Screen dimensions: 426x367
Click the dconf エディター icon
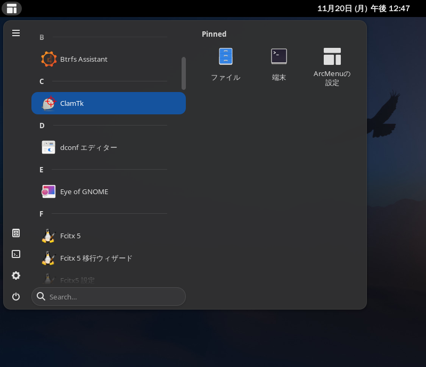(48, 147)
